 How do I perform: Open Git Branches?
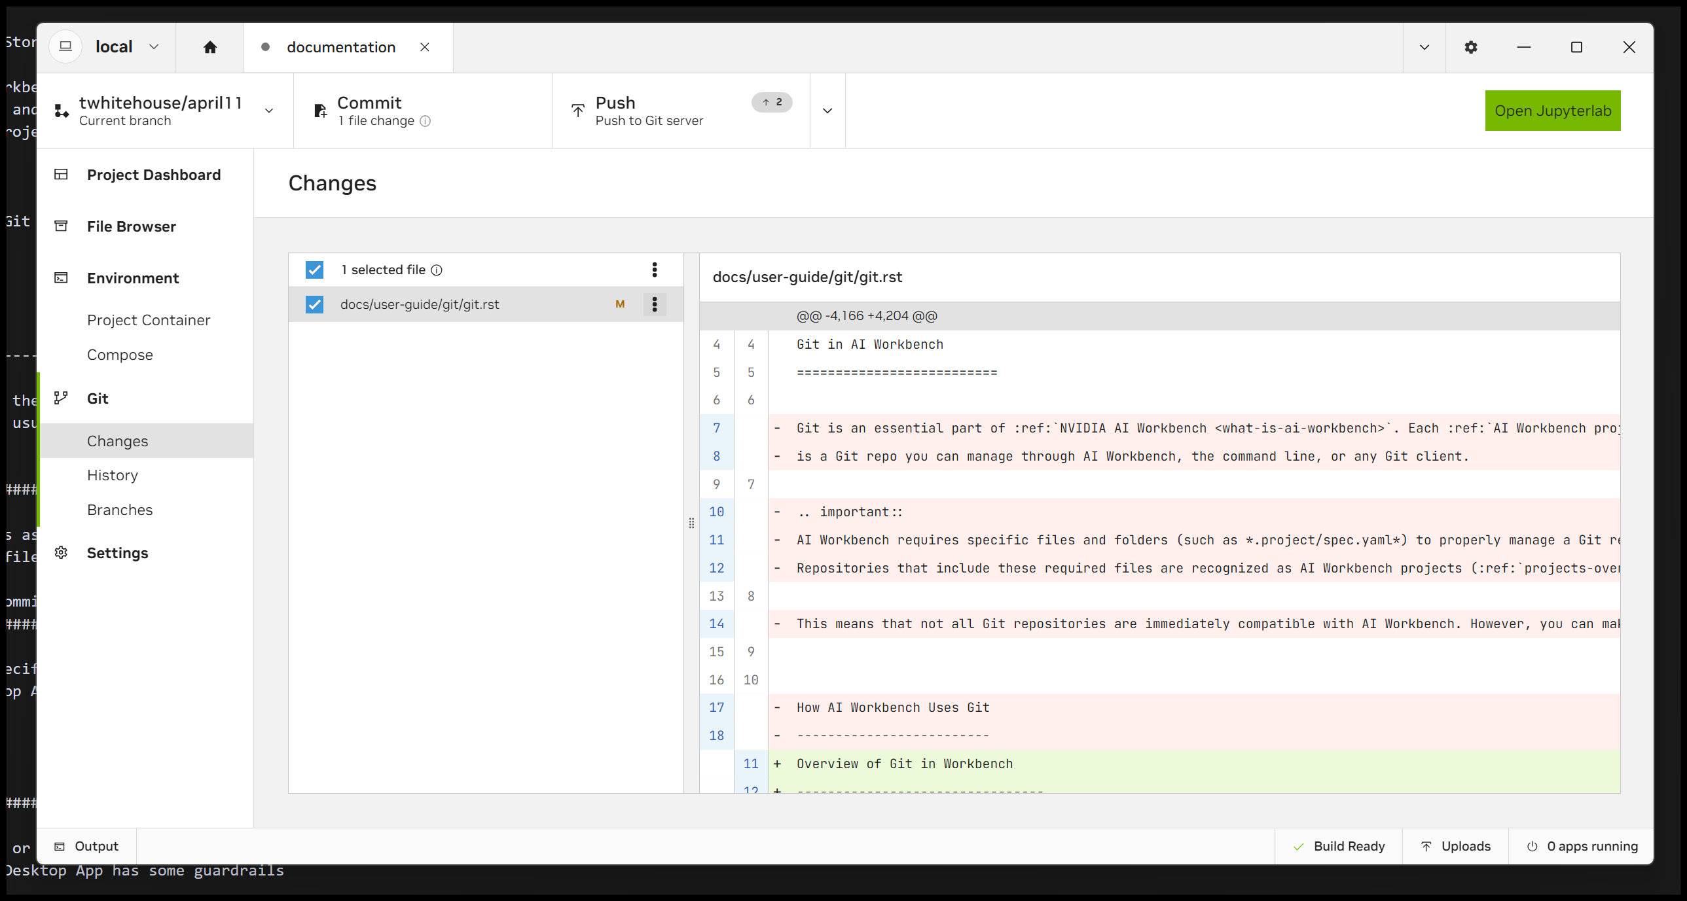120,510
